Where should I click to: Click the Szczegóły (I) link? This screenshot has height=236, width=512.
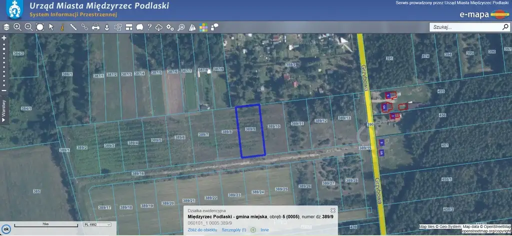coord(234,230)
